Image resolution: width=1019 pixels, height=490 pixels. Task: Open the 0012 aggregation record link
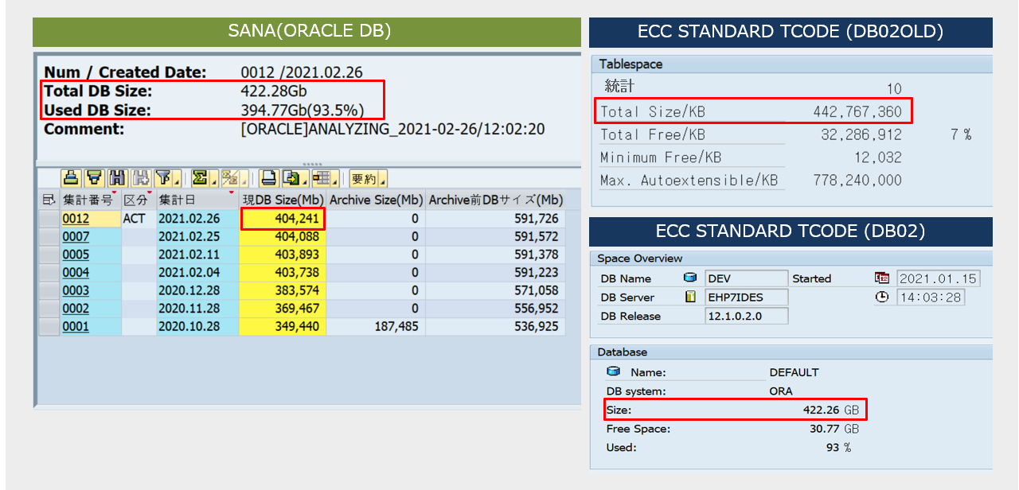pyautogui.click(x=76, y=219)
